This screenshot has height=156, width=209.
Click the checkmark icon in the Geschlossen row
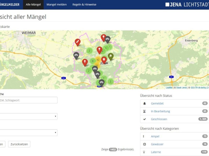tap(144, 119)
